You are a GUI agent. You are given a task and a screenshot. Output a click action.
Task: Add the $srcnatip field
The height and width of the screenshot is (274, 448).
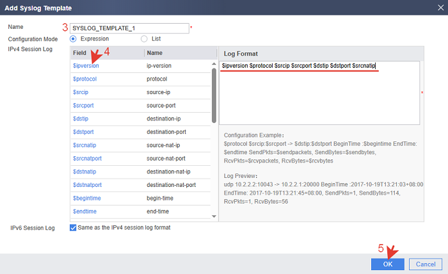[x=84, y=145]
